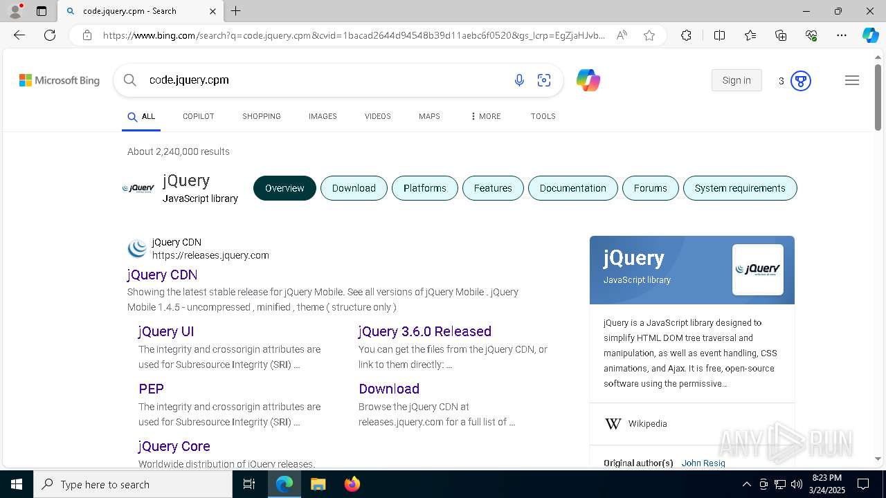Click the browser address bar URL
Image resolution: width=886 pixels, height=498 pixels.
click(354, 35)
